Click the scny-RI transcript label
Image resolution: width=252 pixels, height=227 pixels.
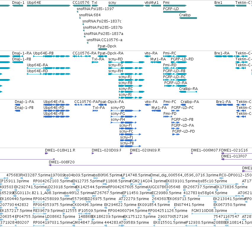pyautogui.click(x=125, y=95)
